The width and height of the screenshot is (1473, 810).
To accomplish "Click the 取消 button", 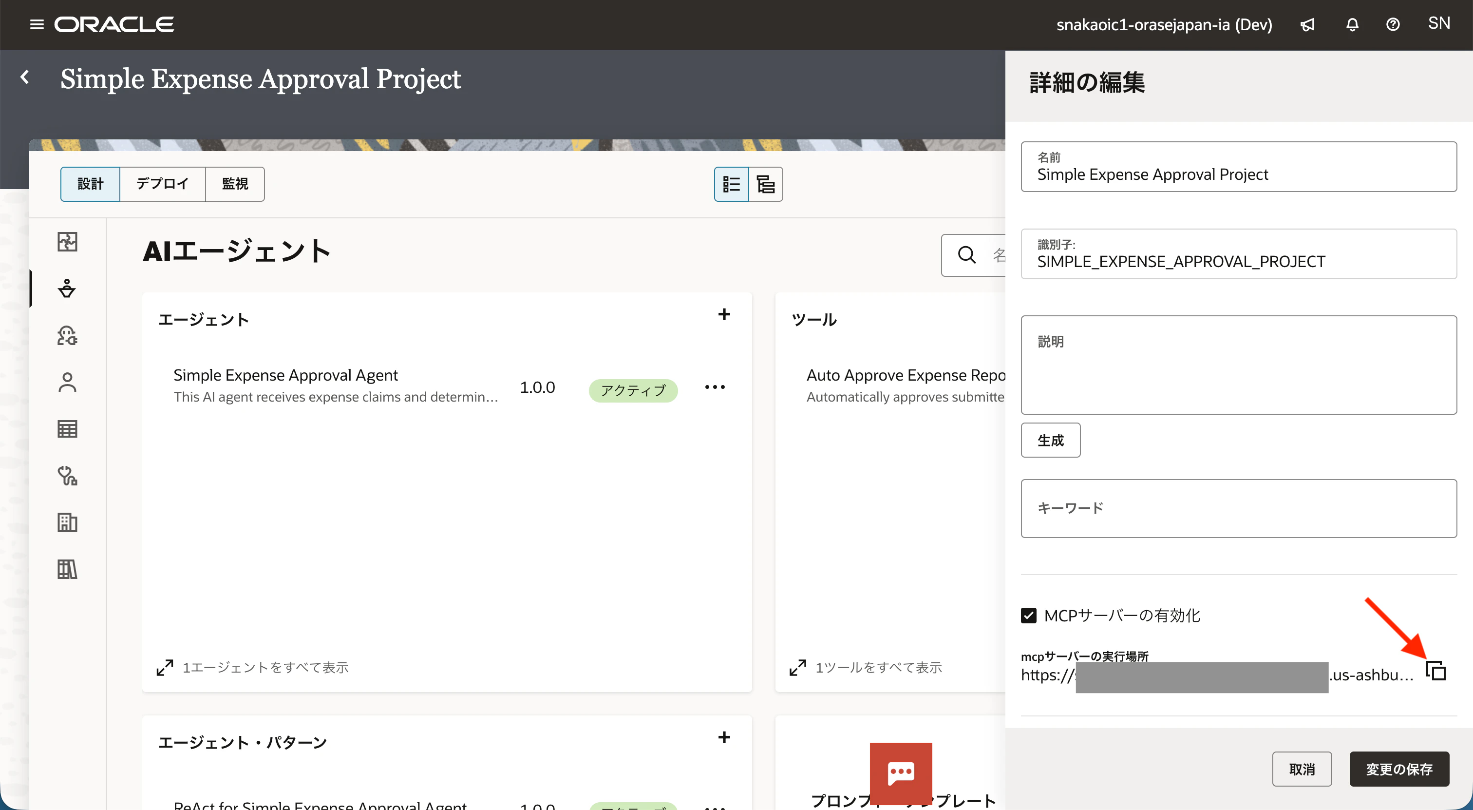I will coord(1302,770).
